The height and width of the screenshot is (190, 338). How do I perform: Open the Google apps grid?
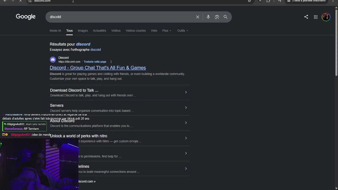(x=316, y=17)
